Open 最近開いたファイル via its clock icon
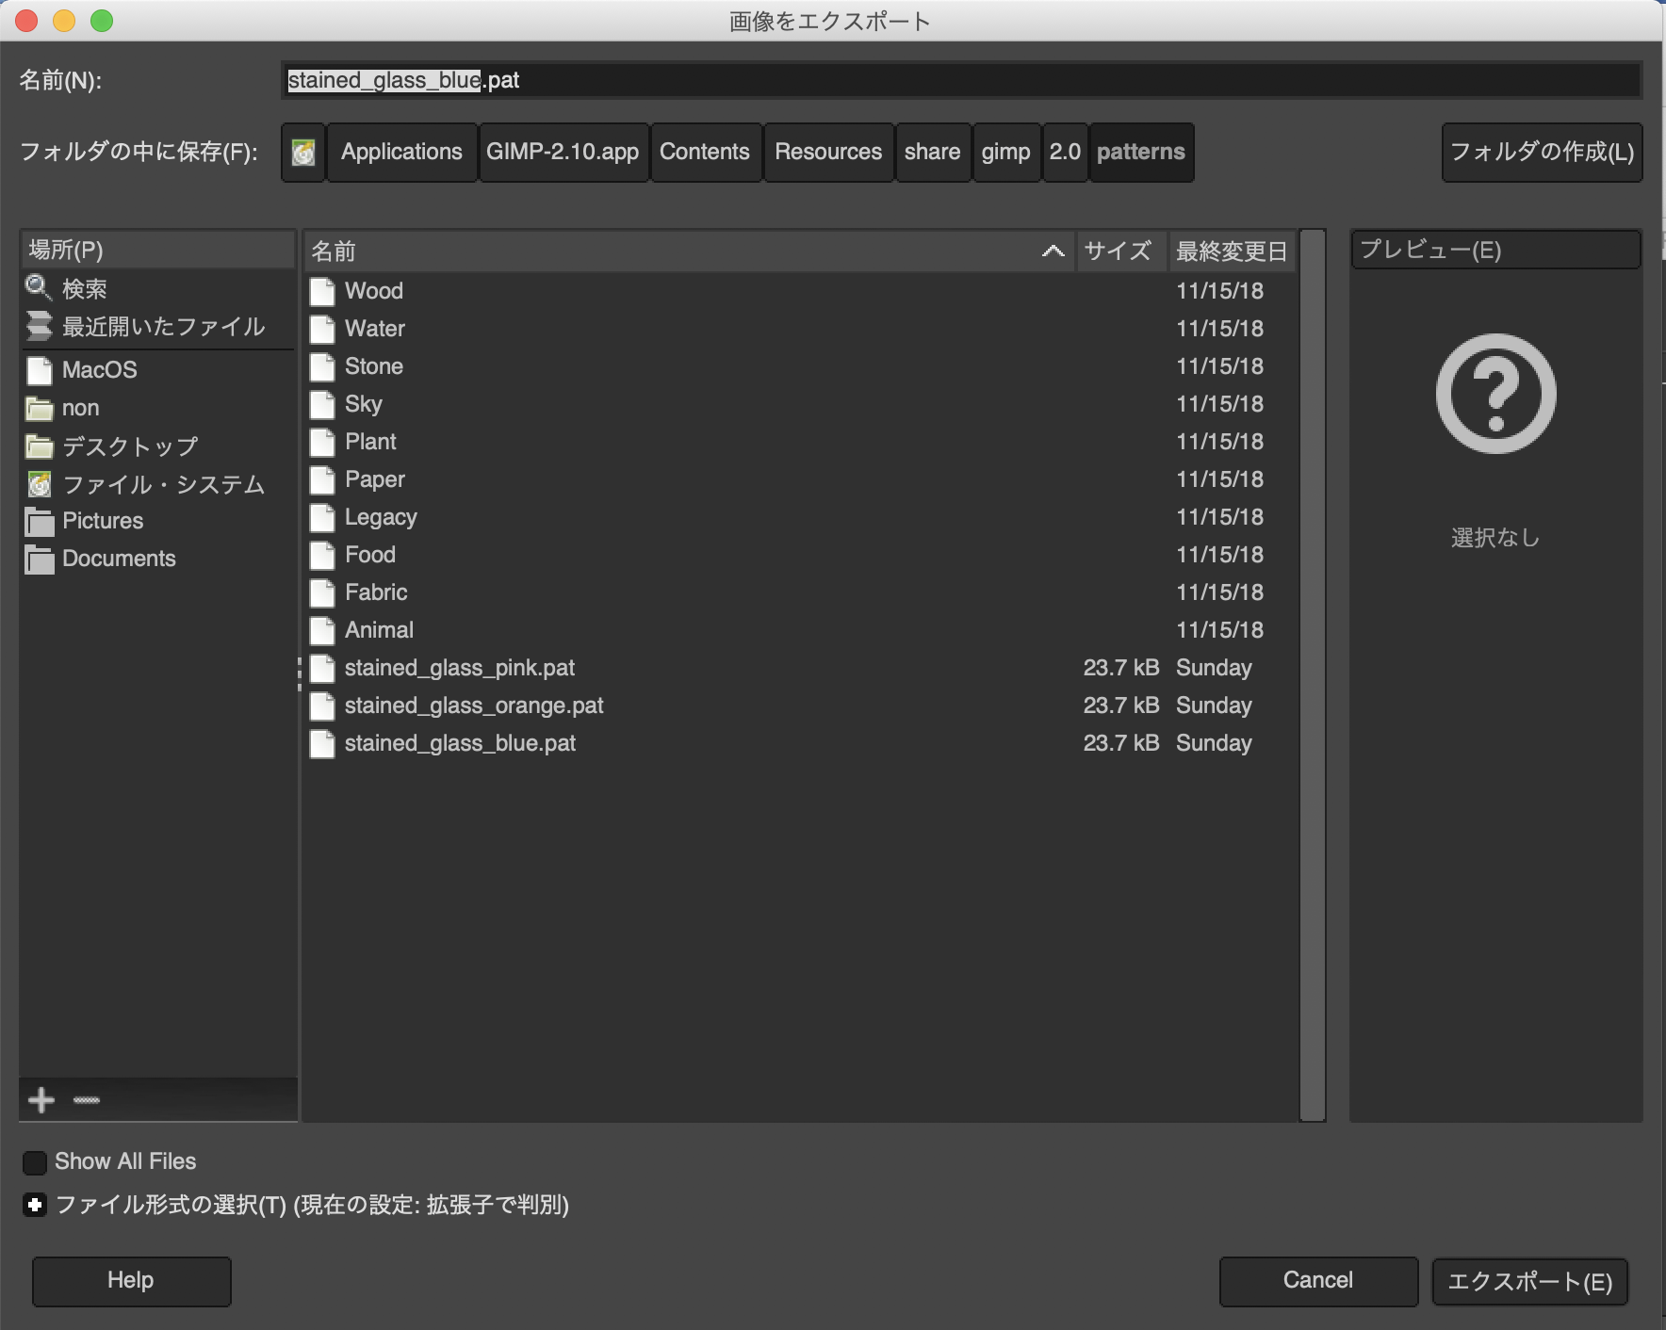The image size is (1666, 1330). pos(38,326)
